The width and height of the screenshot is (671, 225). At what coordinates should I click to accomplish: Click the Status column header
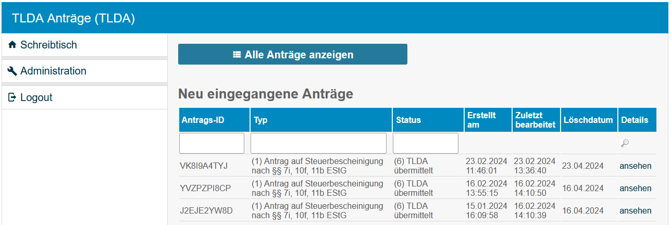point(408,120)
